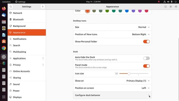179x101 pixels.
Task: Click the Sound music note icon
Action: pos(11,84)
